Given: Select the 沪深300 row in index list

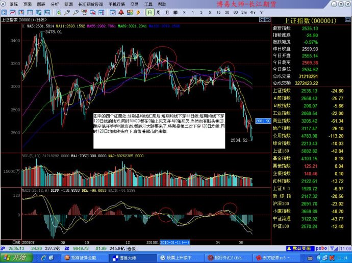Looking at the screenshot, I should point(311,203).
